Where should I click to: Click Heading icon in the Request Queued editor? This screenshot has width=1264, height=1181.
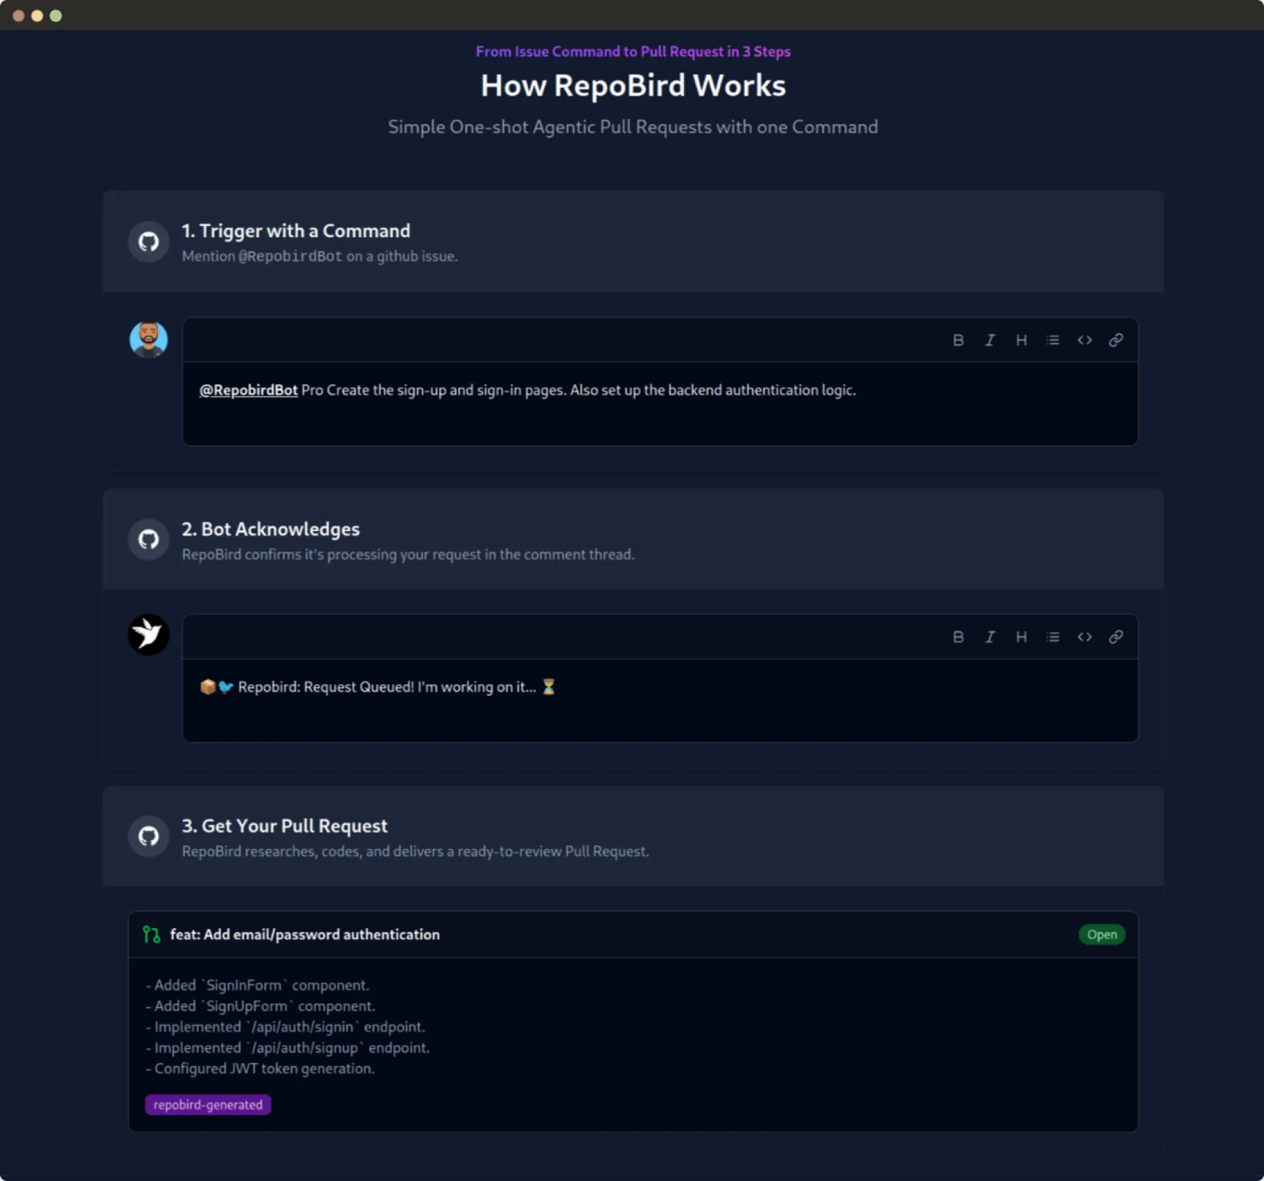(1021, 637)
